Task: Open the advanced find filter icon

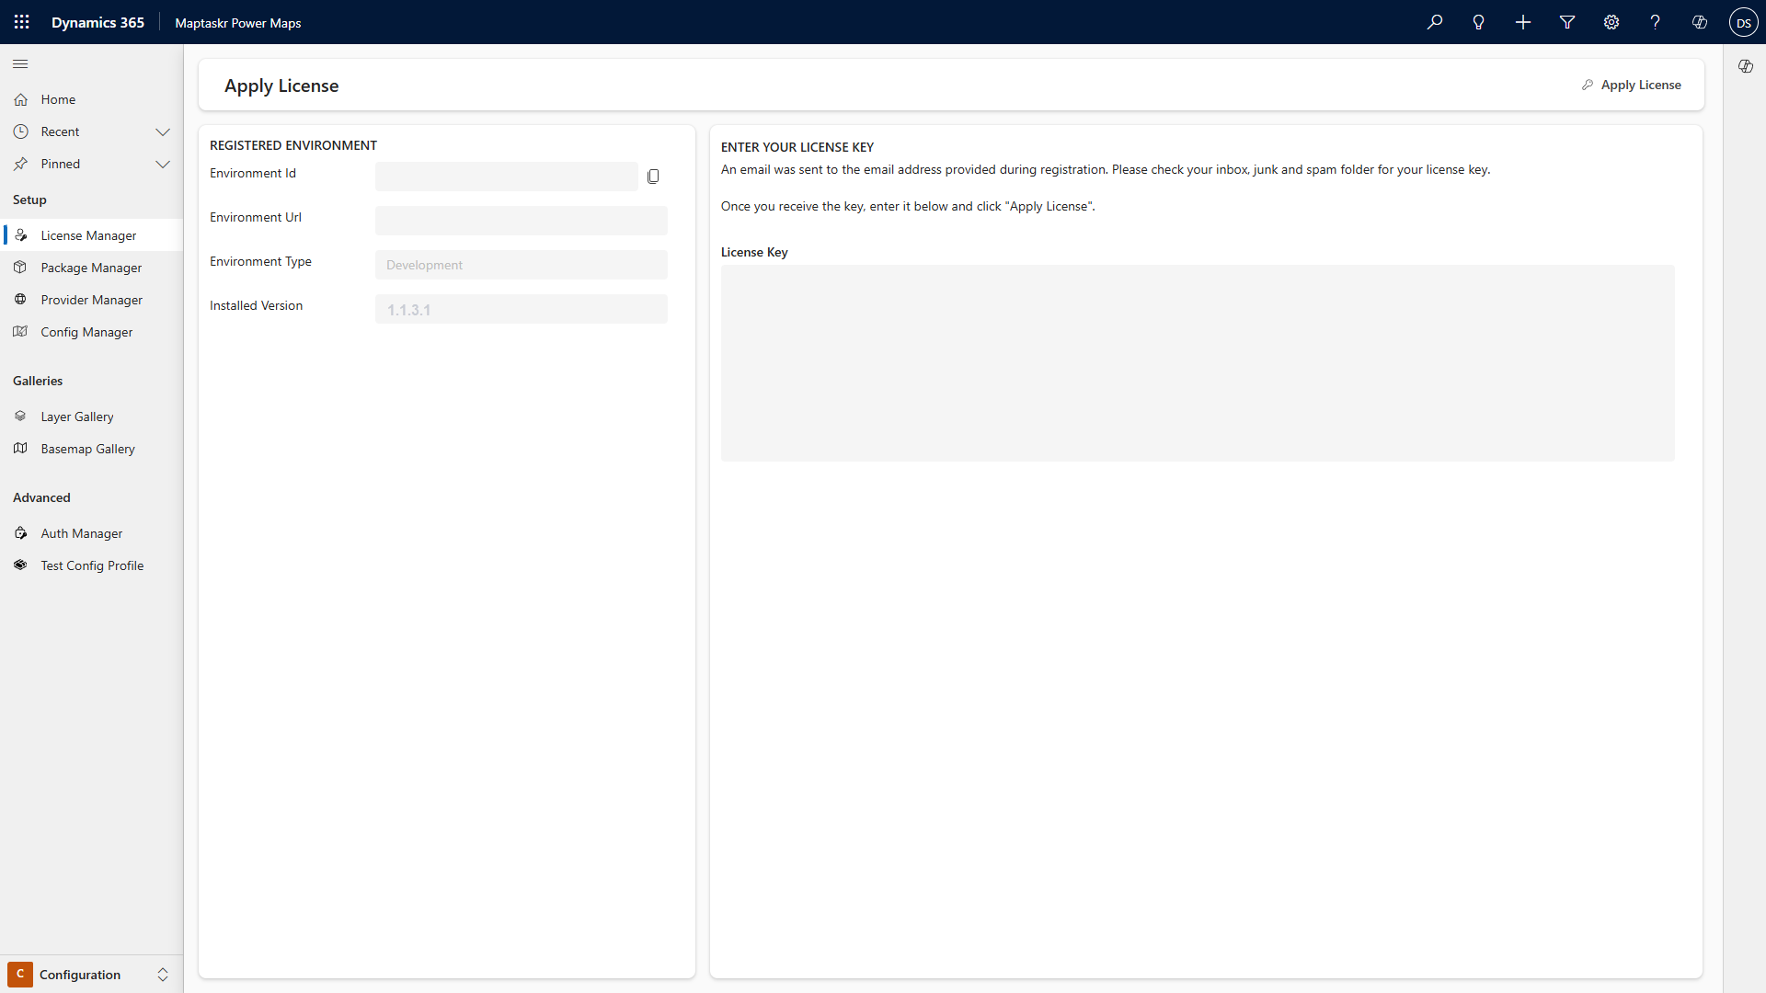Action: coord(1567,22)
